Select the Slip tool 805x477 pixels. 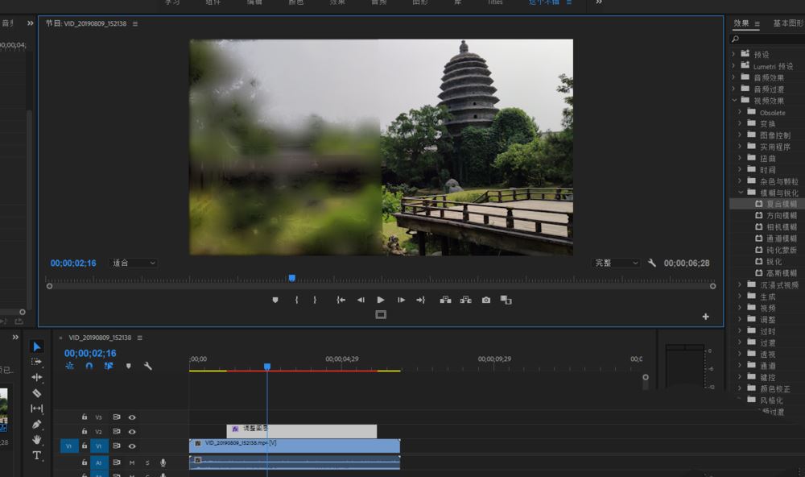tap(36, 409)
